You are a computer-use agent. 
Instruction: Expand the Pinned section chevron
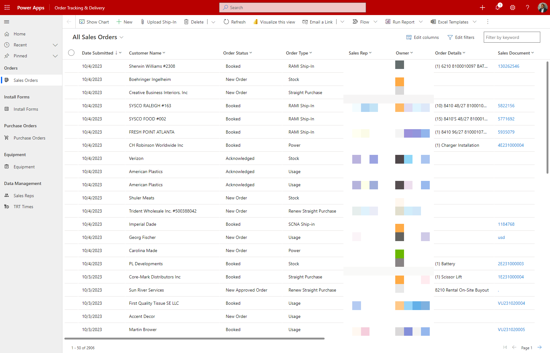55,56
